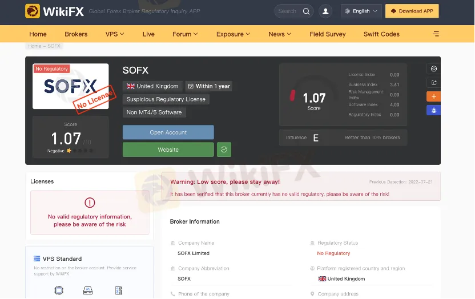The height and width of the screenshot is (299, 475).
Task: Click the share icon on right sidebar
Action: pos(433,83)
